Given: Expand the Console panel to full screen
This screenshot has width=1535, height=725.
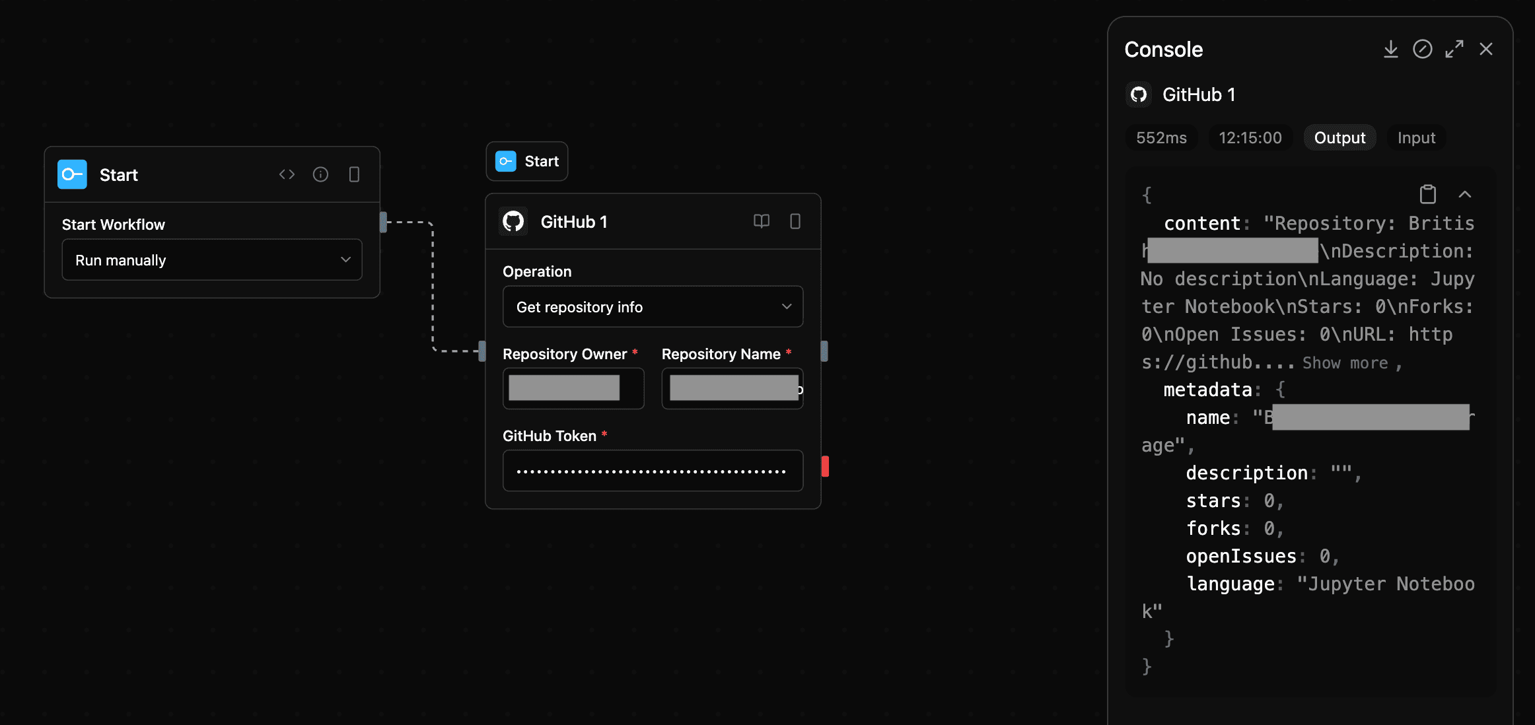Looking at the screenshot, I should coord(1454,49).
